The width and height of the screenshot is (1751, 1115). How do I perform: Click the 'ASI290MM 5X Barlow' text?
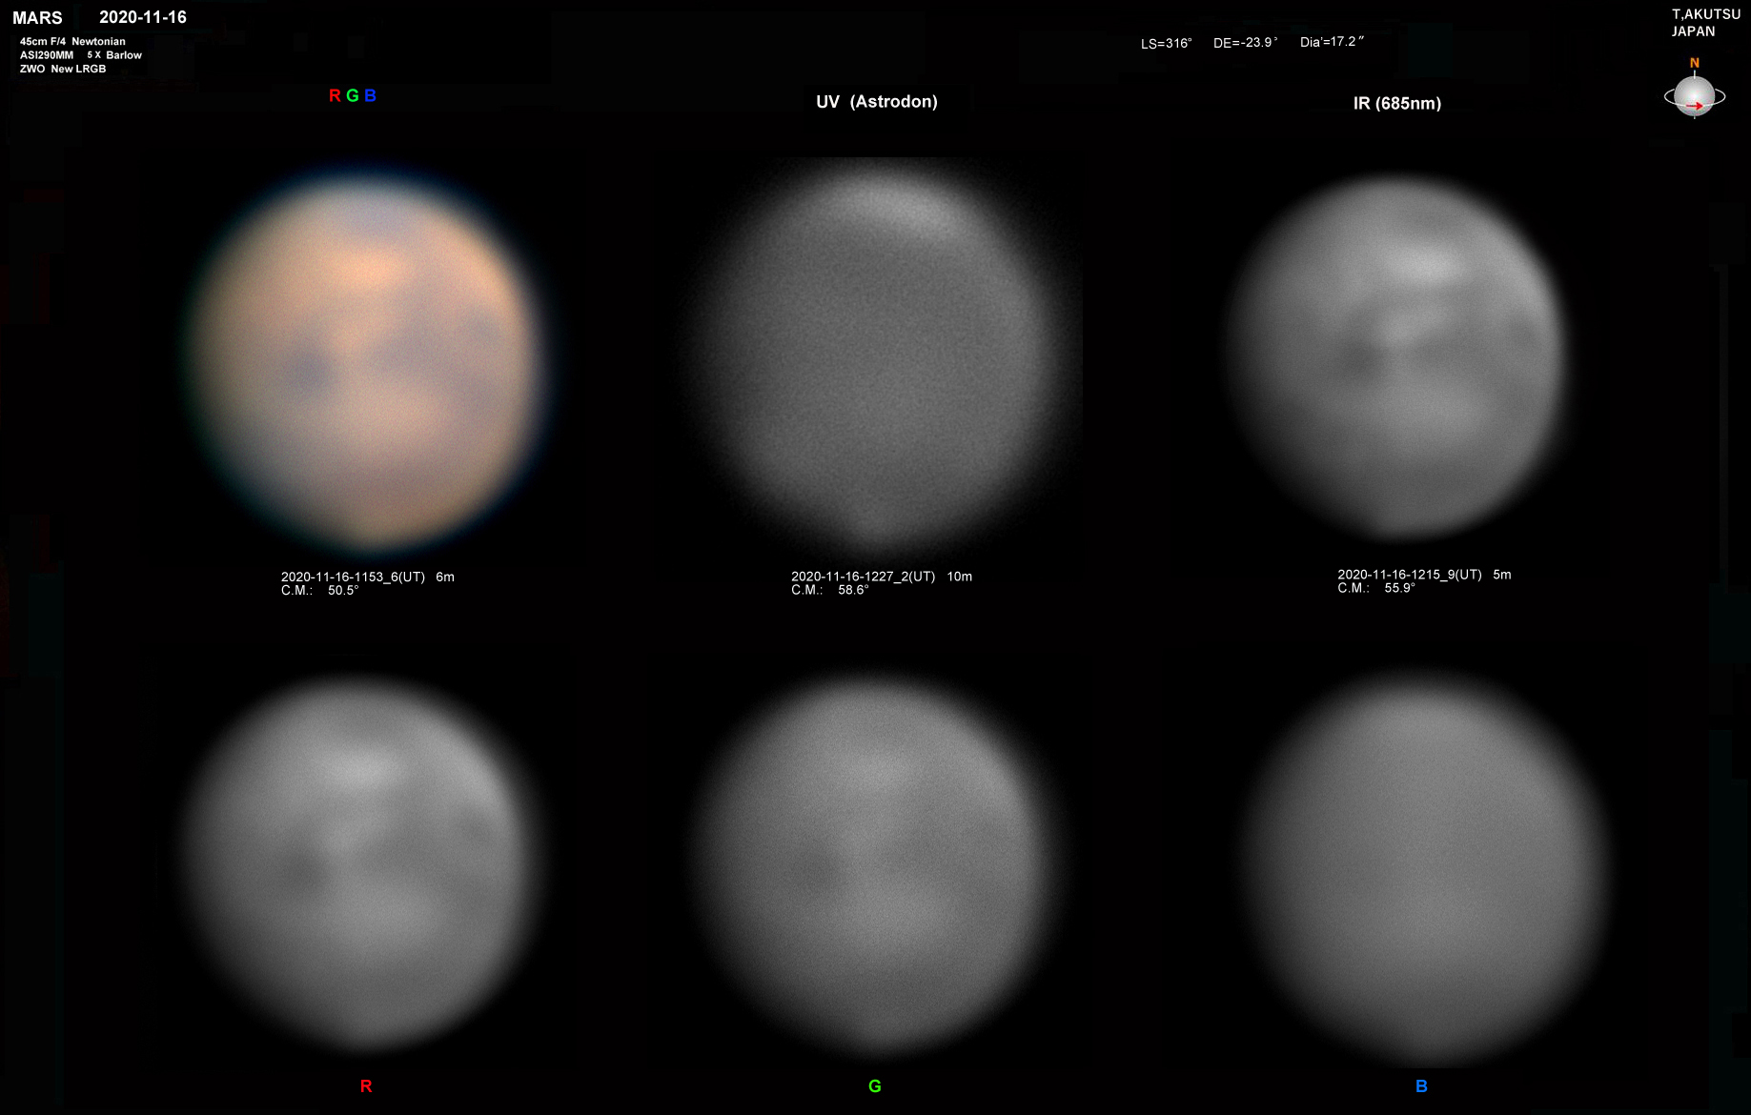tap(81, 55)
